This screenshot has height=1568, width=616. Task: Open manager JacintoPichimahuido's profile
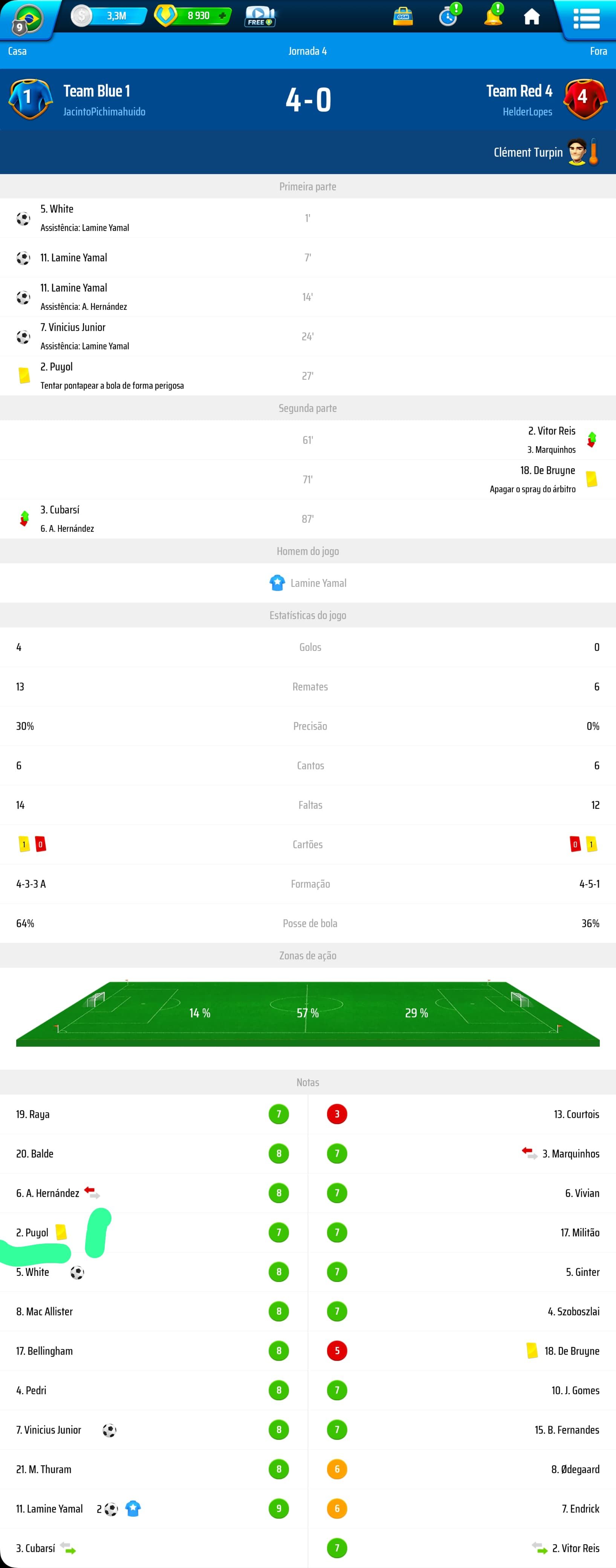coord(104,112)
